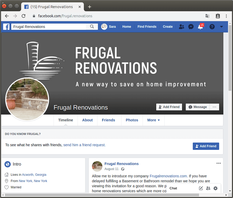
Task: Click the post author avatar thumbnail
Action: 97,166
